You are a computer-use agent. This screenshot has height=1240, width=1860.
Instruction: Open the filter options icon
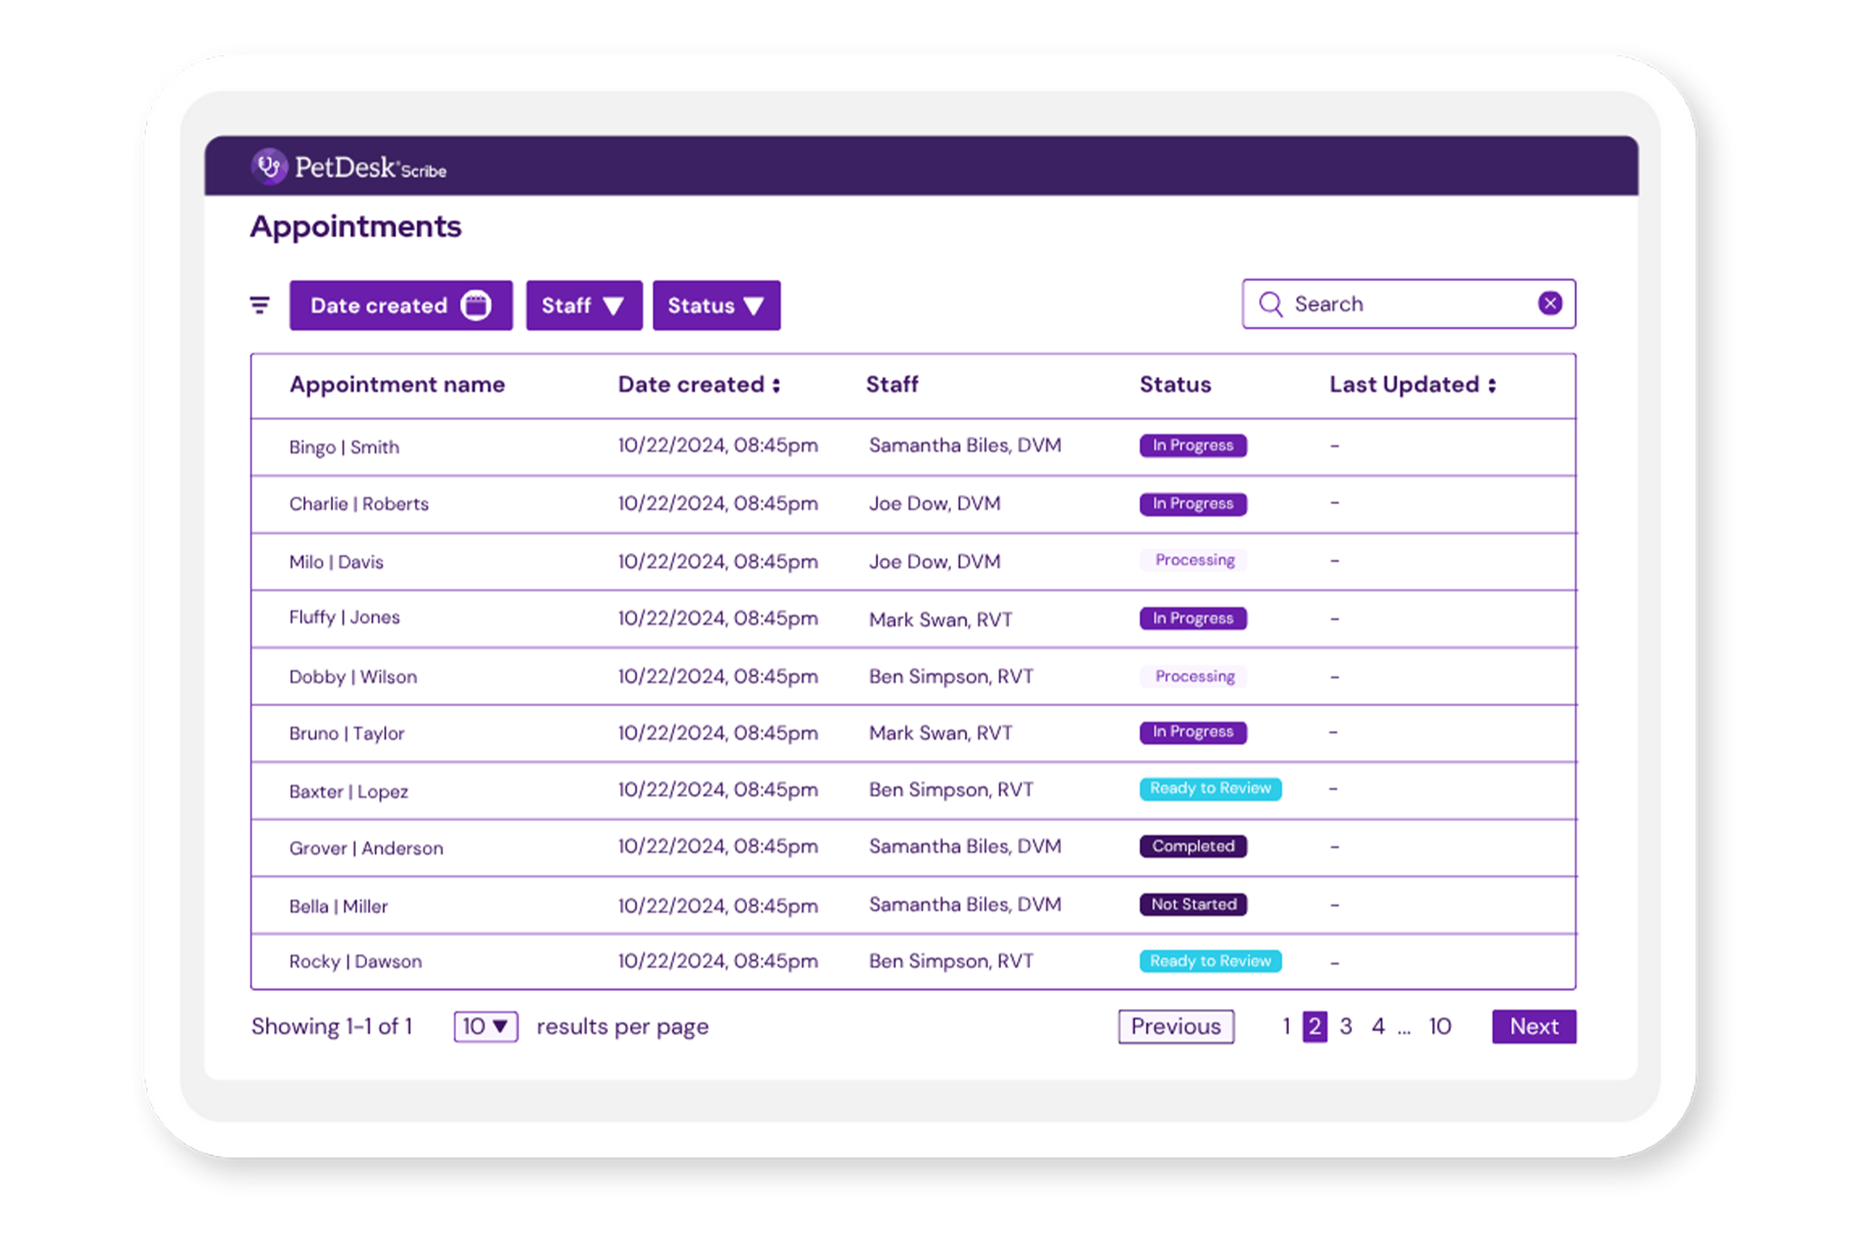tap(259, 304)
